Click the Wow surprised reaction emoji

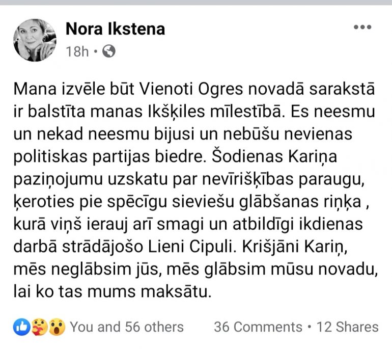point(57,327)
